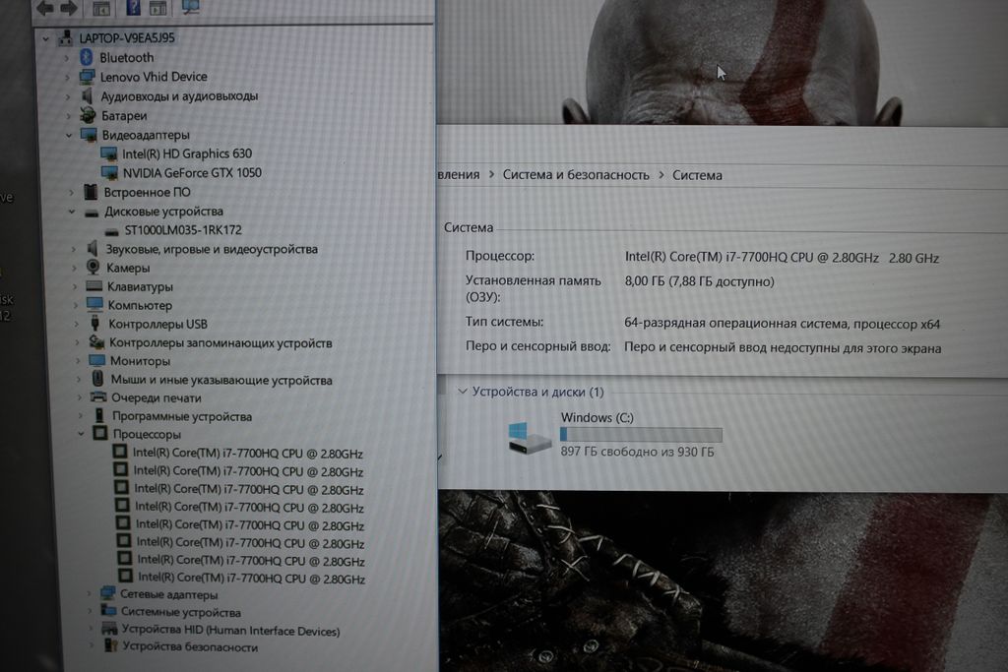Click the Bluetooth device icon
This screenshot has height=672, width=1008.
[86, 58]
